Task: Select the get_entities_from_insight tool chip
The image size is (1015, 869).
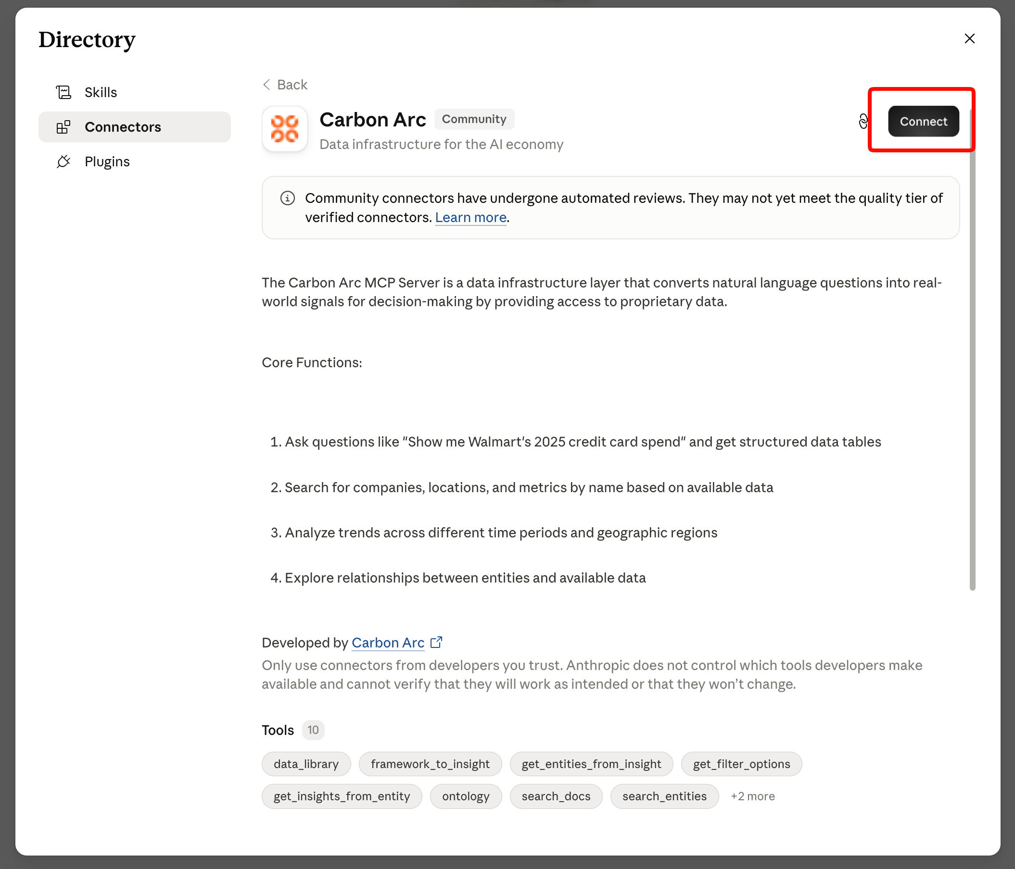Action: (591, 764)
